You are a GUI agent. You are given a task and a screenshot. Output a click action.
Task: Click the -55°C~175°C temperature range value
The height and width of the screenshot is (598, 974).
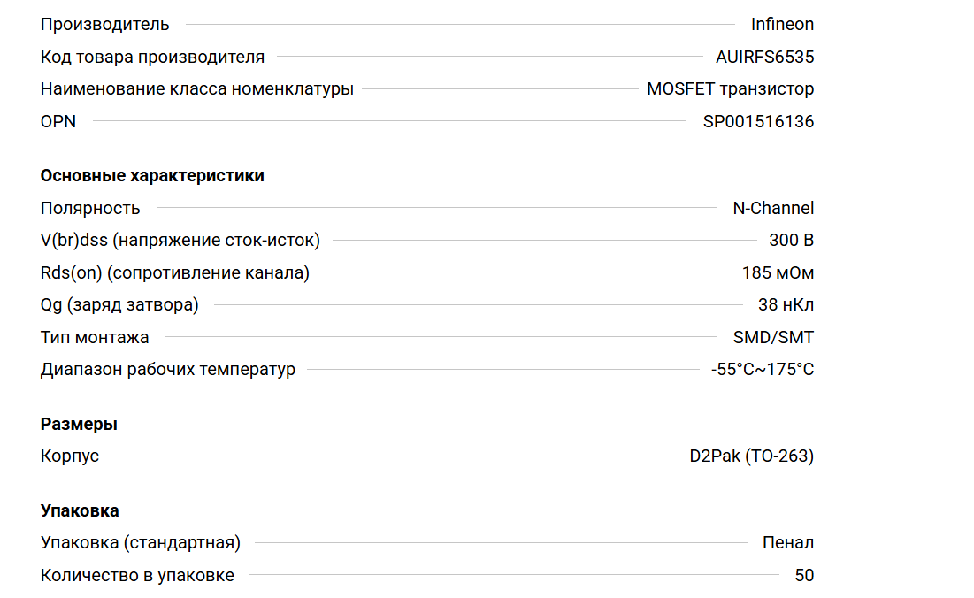(x=762, y=370)
